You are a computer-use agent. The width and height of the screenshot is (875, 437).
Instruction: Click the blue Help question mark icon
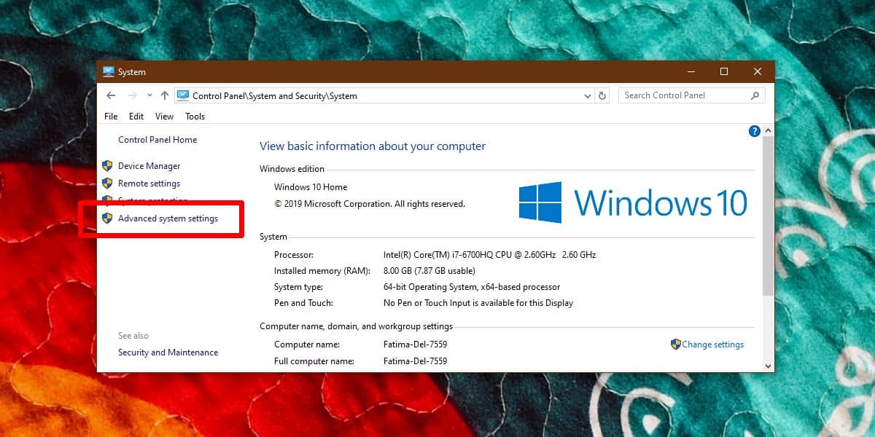pos(755,131)
